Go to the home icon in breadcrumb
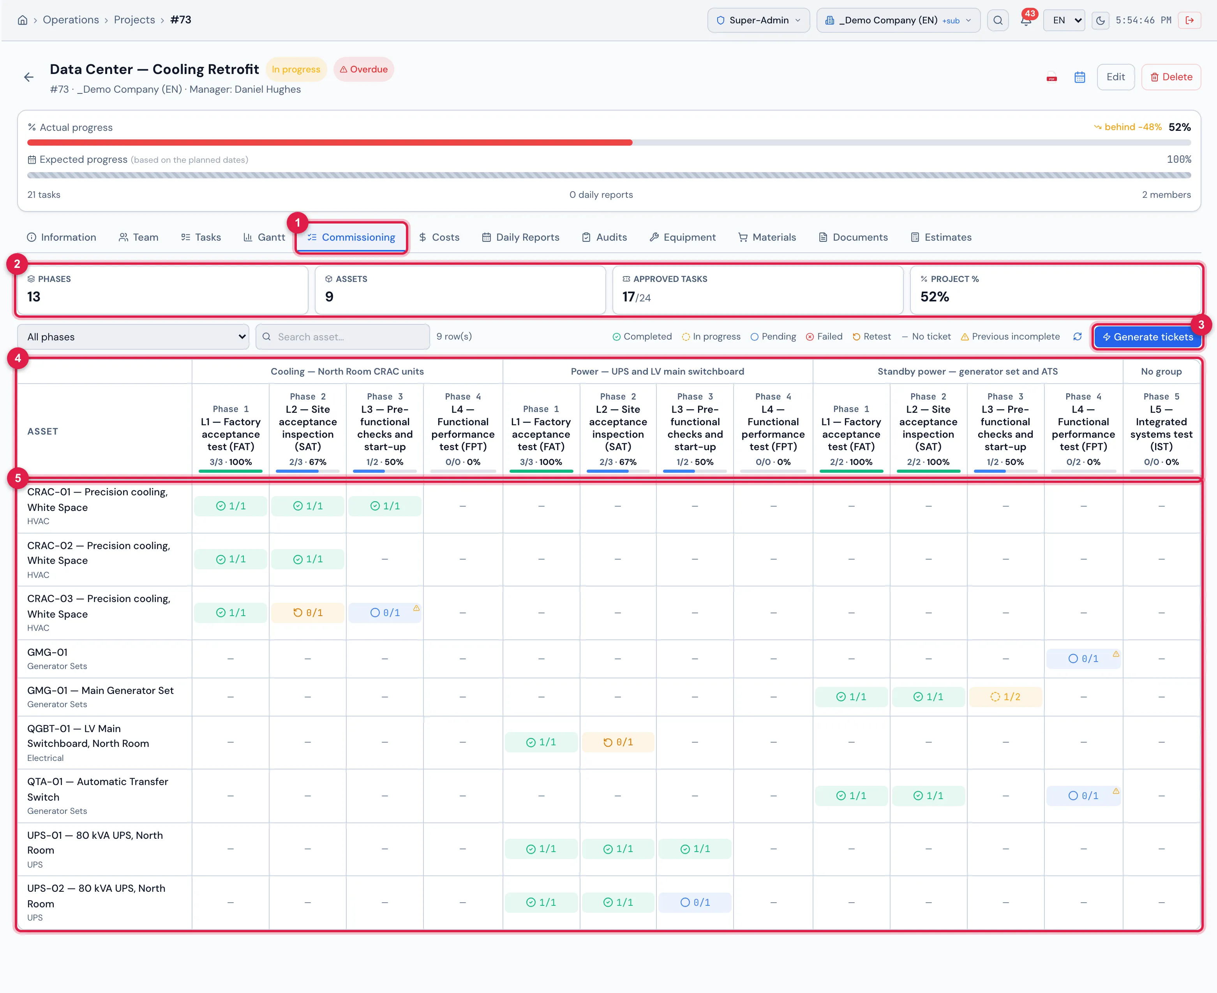 [22, 20]
